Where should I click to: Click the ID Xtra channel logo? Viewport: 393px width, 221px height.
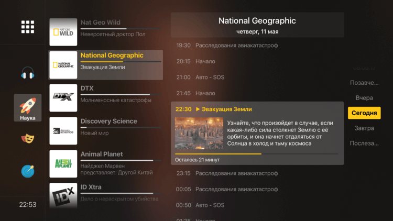(x=63, y=196)
